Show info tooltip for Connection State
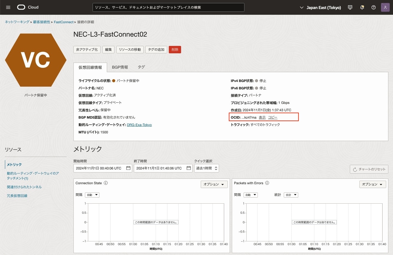393x255 pixels. pyautogui.click(x=106, y=183)
